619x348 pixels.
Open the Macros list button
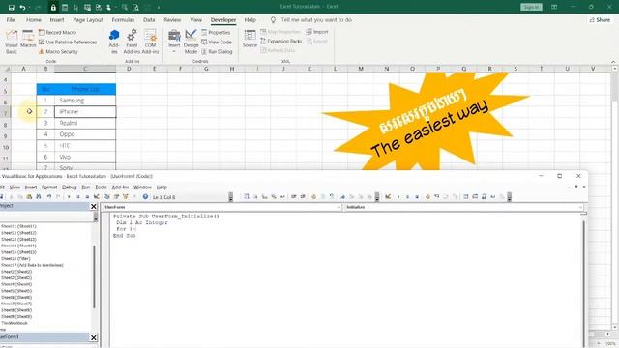(x=28, y=40)
